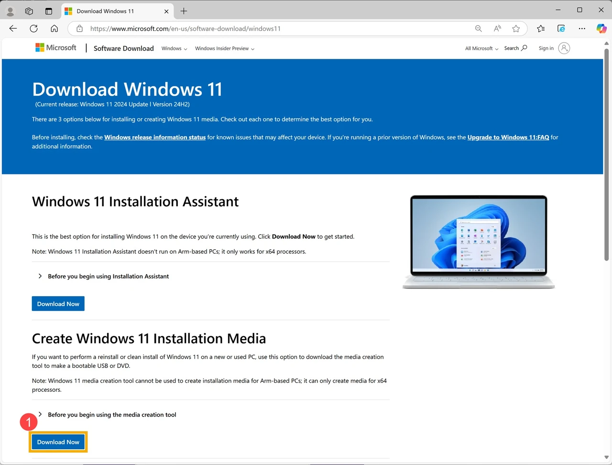Refresh the current page
The width and height of the screenshot is (612, 465).
[33, 29]
